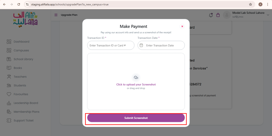Click to upload your Screenshot link

click(136, 84)
